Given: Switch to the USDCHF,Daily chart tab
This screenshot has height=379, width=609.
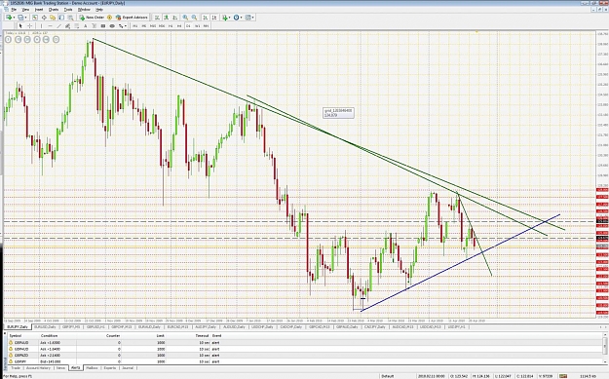Looking at the screenshot, I should [x=262, y=327].
